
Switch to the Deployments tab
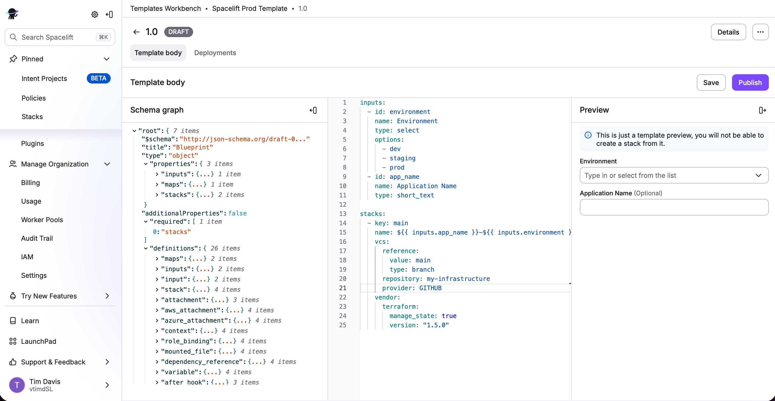coord(215,53)
